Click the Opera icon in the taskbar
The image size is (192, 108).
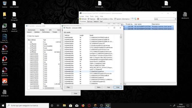[89, 105]
